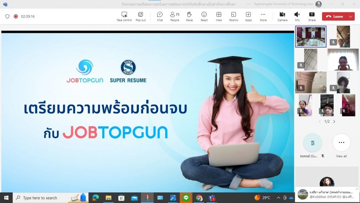Open the React emoji picker

point(204,16)
